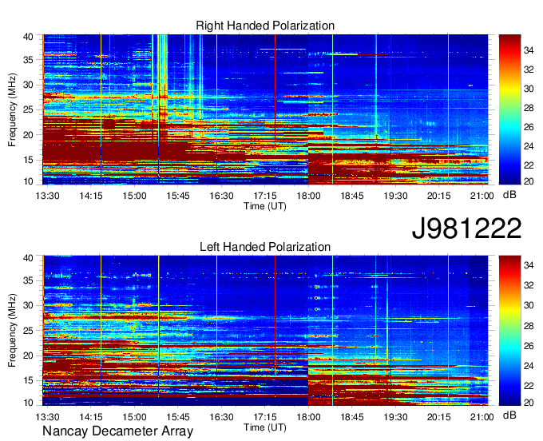Click the 18:00 tick under Left Handed plot
The image size is (543, 441).
(x=308, y=417)
